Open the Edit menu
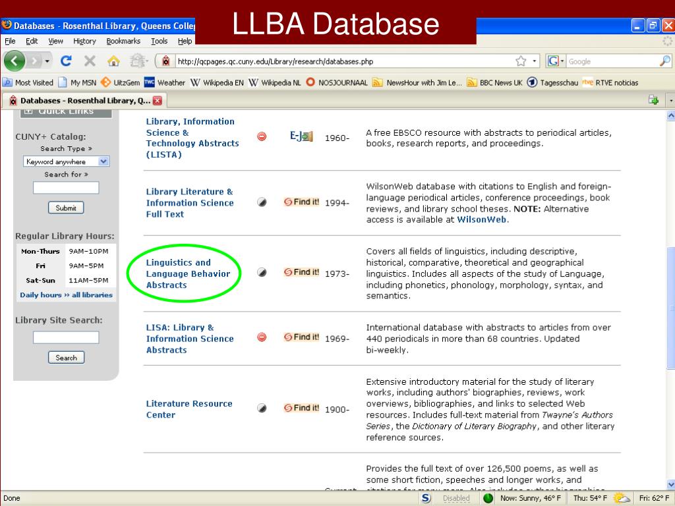Image resolution: width=675 pixels, height=506 pixels. pos(32,41)
